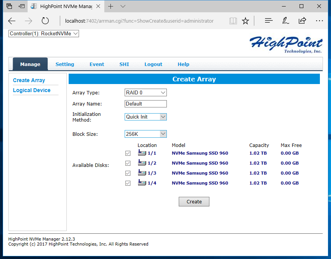Open the SHI tab
This screenshot has height=259, width=331.
pos(124,64)
